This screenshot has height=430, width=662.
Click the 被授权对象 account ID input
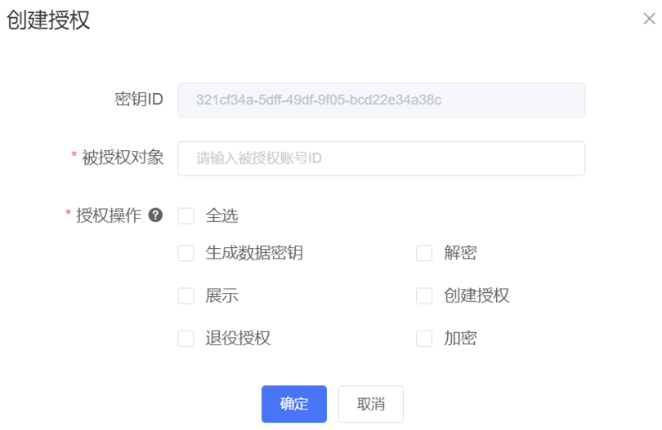click(x=381, y=158)
